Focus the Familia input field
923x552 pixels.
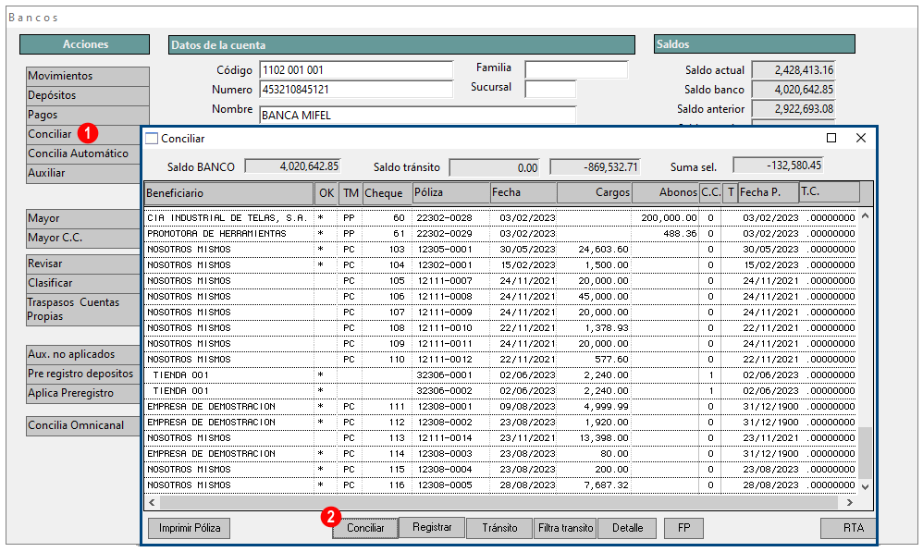coord(576,70)
